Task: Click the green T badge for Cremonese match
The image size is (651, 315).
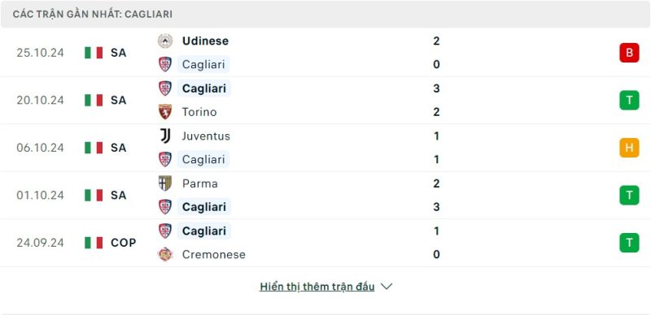Action: tap(629, 243)
